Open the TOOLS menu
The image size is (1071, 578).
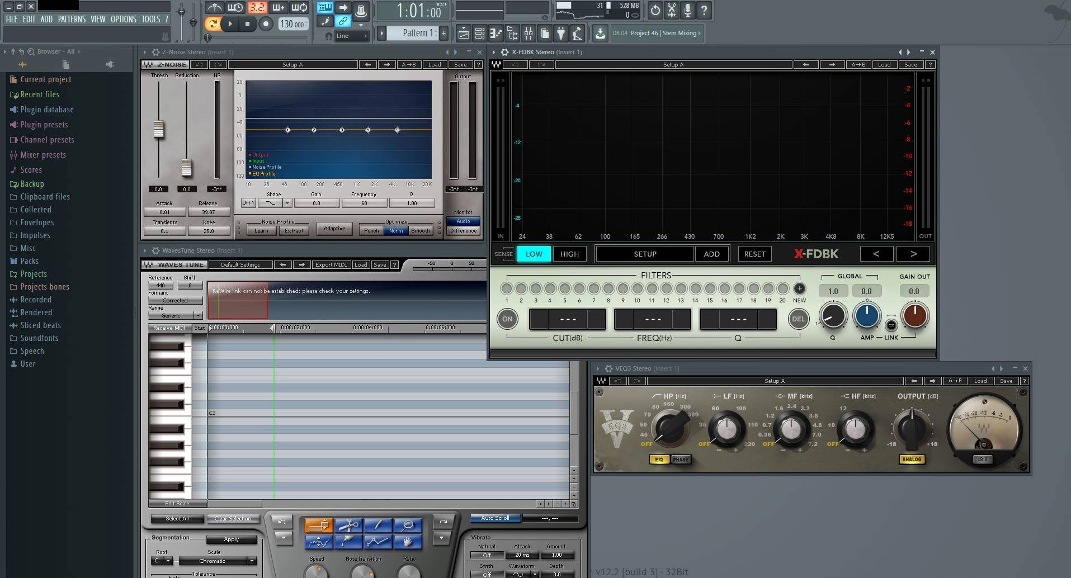[151, 19]
